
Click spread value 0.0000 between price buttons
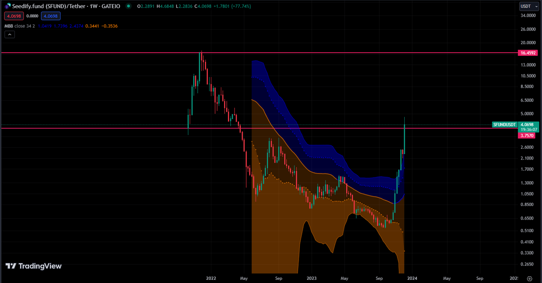click(x=32, y=16)
